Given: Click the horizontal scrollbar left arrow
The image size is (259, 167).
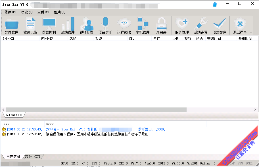Looking at the screenshot, I should (3, 110).
